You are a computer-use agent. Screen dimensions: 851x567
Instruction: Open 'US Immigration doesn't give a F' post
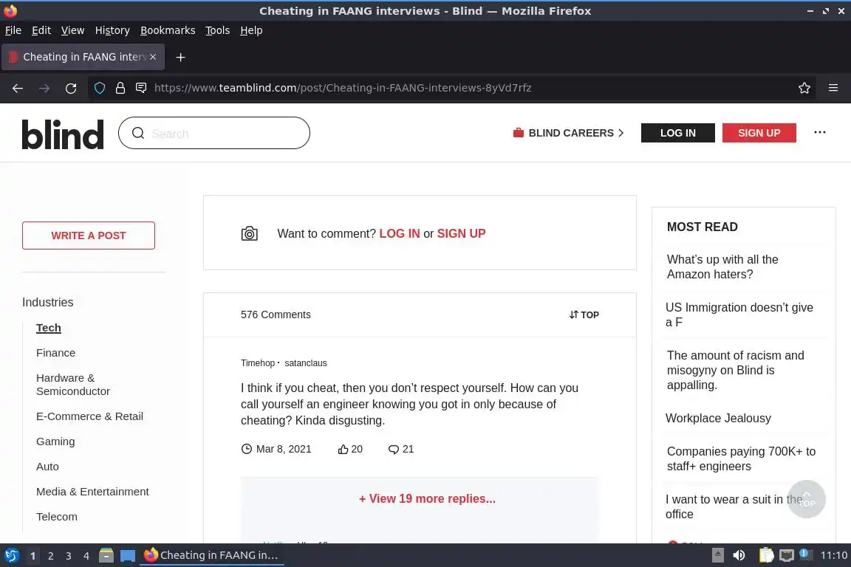tap(739, 315)
